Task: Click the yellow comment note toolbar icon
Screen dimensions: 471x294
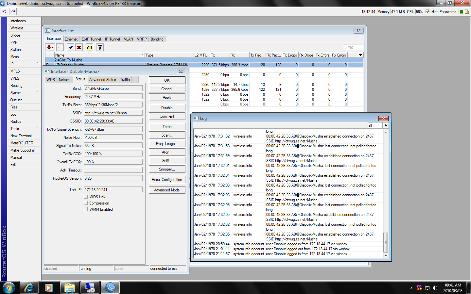Action: 89,47
